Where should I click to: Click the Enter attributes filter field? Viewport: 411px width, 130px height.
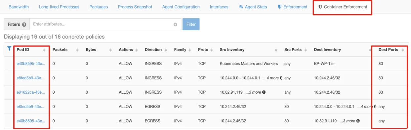coord(105,24)
